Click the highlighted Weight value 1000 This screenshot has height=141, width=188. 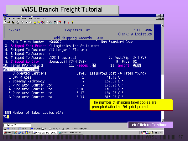point(137,65)
